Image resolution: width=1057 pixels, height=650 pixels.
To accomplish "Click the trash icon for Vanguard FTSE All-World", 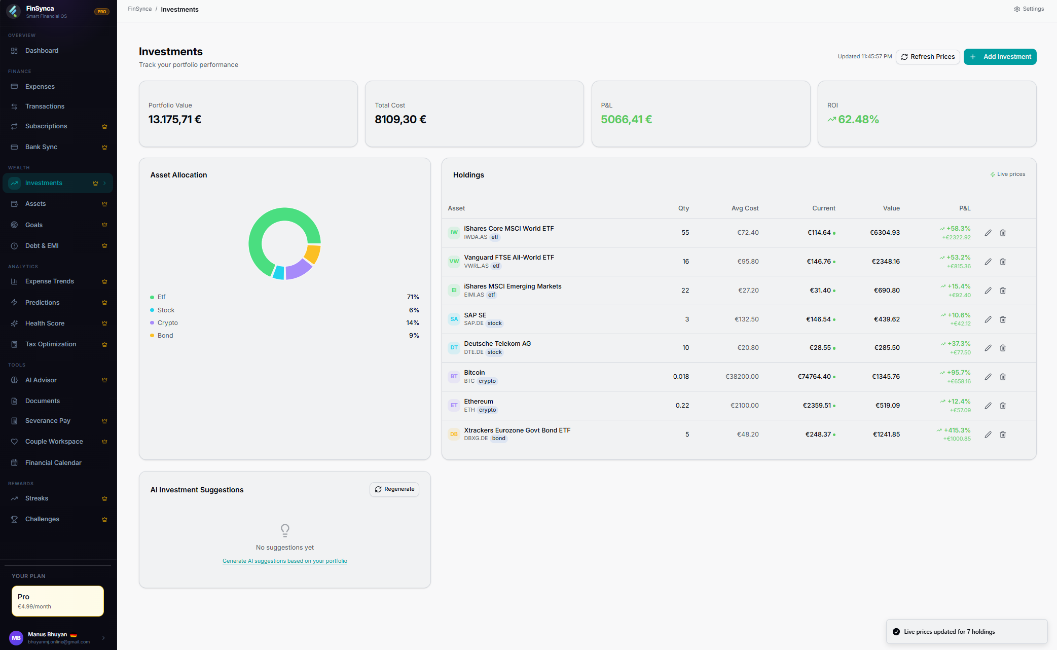I will click(1002, 262).
